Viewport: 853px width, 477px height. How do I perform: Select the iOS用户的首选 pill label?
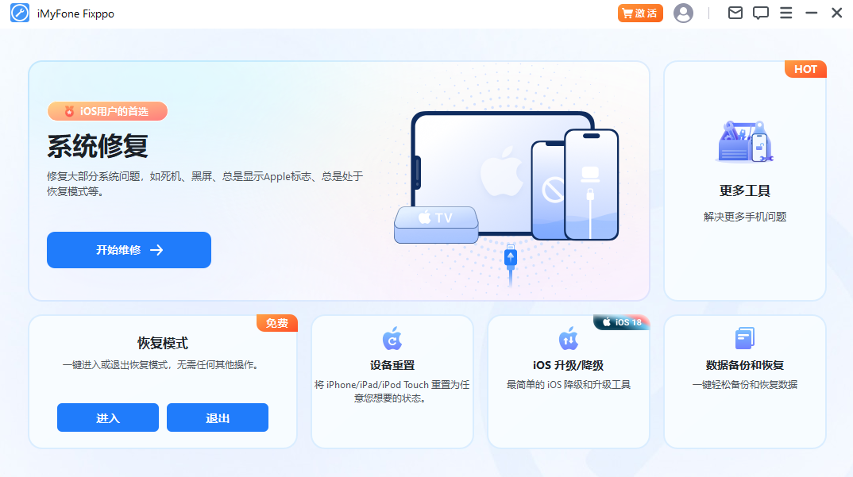tap(108, 111)
